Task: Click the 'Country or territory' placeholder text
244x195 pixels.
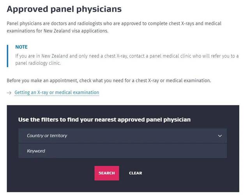Action: pyautogui.click(x=47, y=136)
